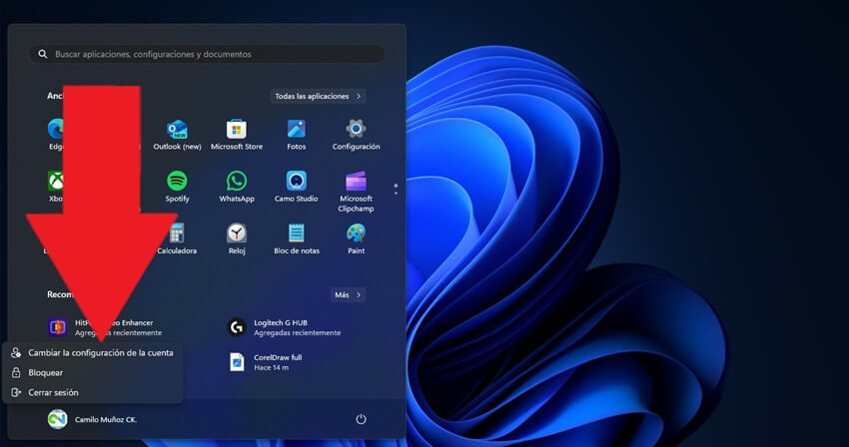Click the search magnifier icon
Image resolution: width=849 pixels, height=447 pixels.
pyautogui.click(x=43, y=54)
